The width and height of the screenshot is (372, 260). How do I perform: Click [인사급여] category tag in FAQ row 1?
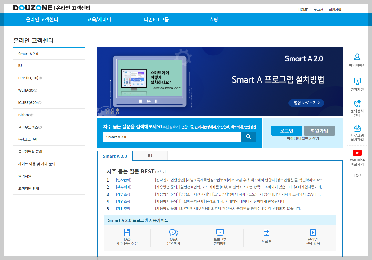click(124, 180)
